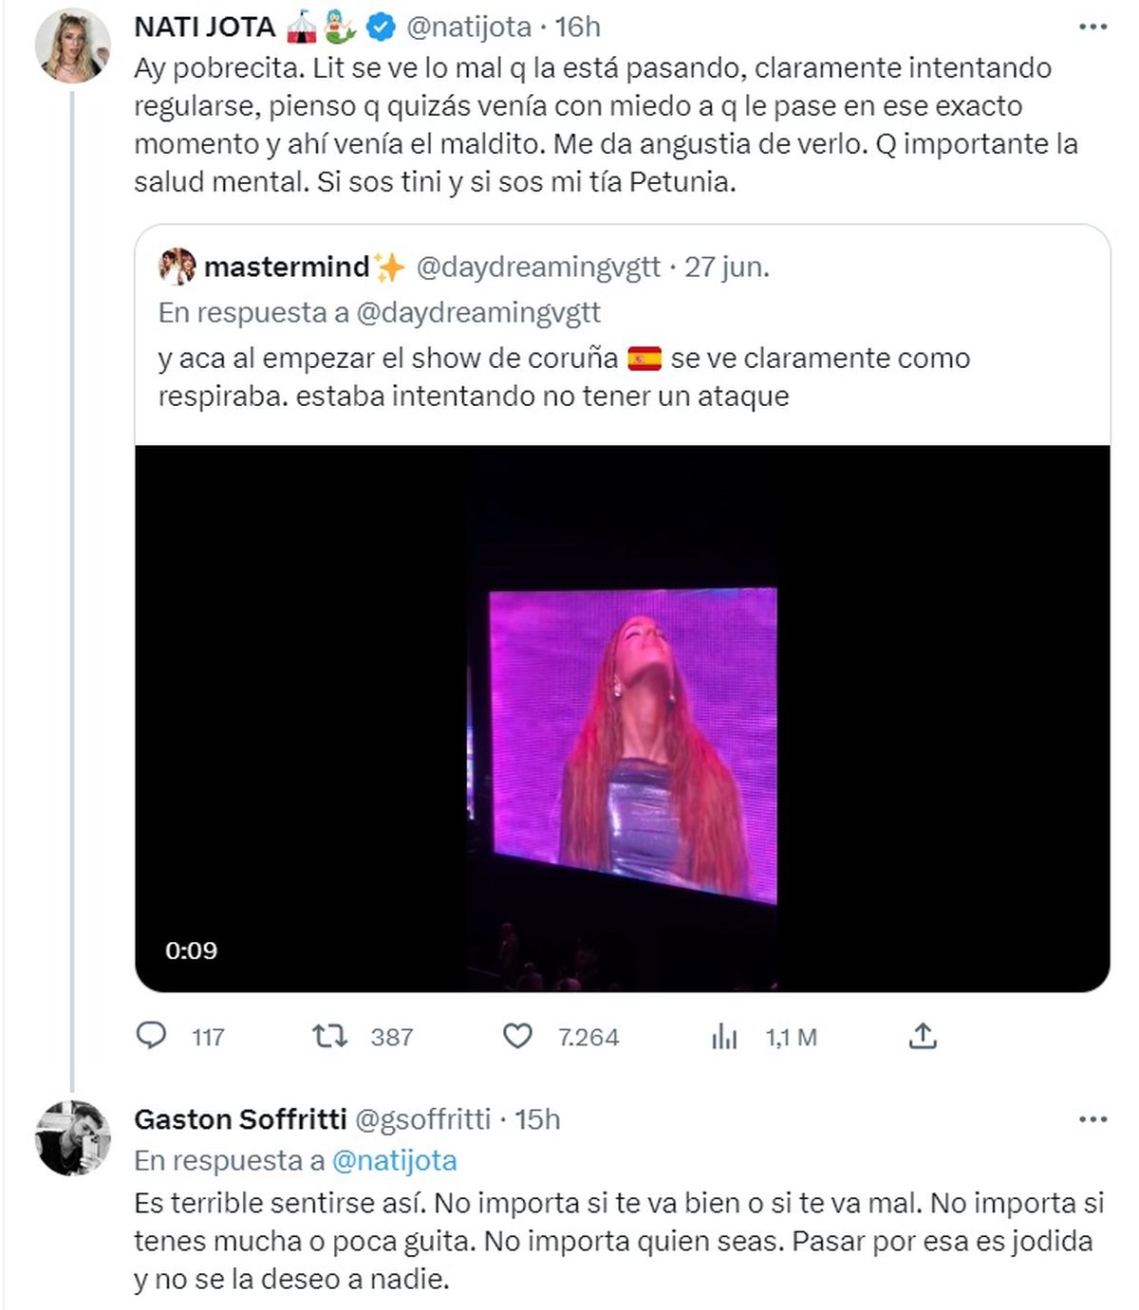Play the concert video thumbnail
1139x1310 pixels.
622,718
